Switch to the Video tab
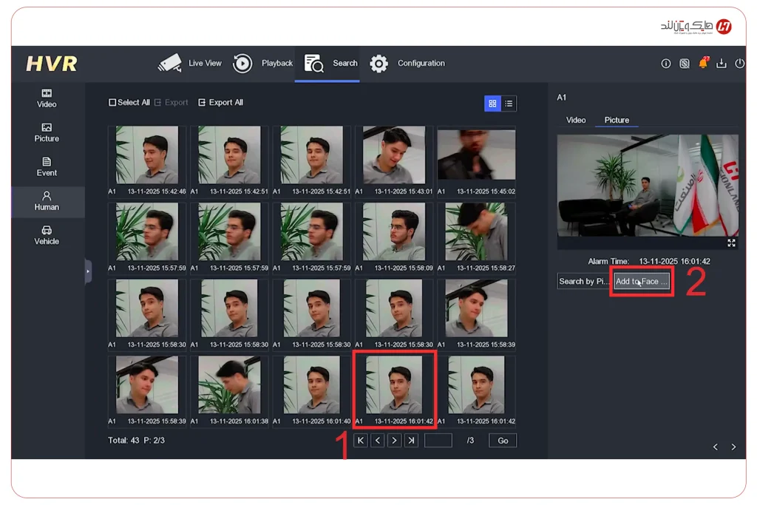 tap(576, 119)
